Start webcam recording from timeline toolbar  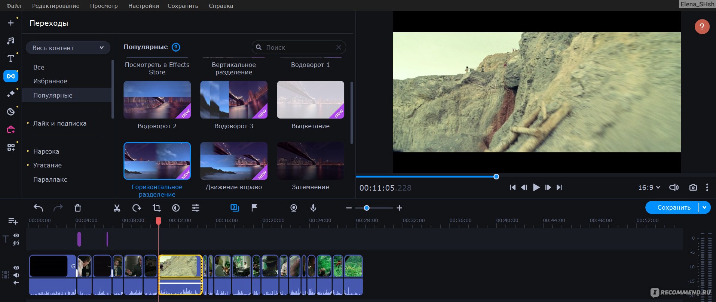[294, 208]
